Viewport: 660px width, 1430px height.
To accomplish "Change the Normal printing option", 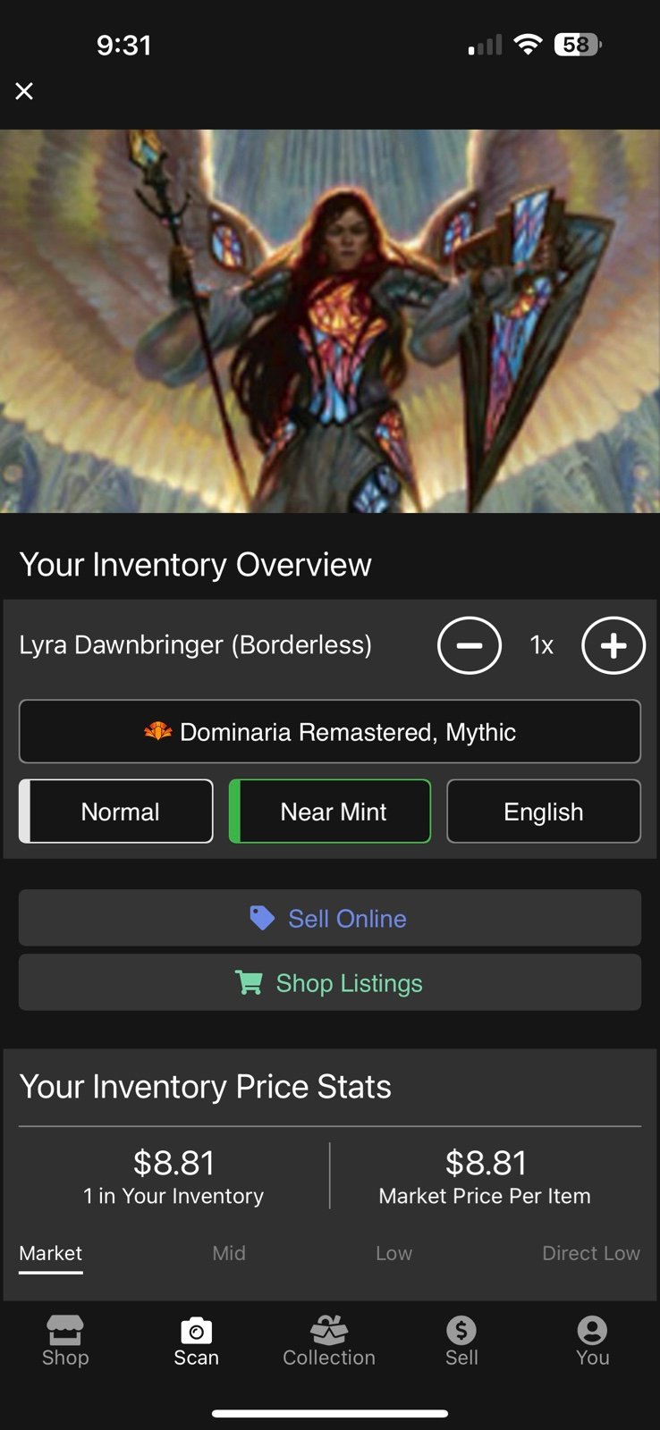I will (116, 812).
